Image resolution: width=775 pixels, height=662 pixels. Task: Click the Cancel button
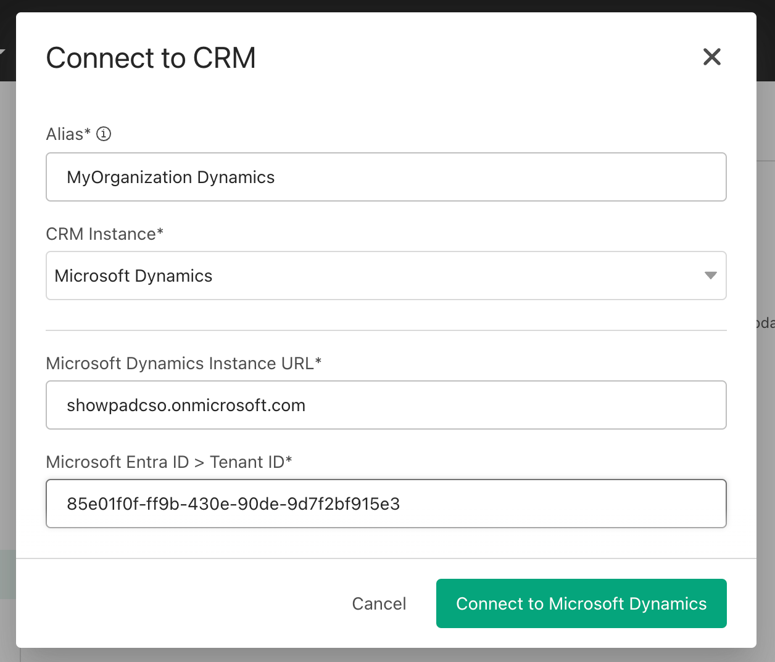pos(379,603)
